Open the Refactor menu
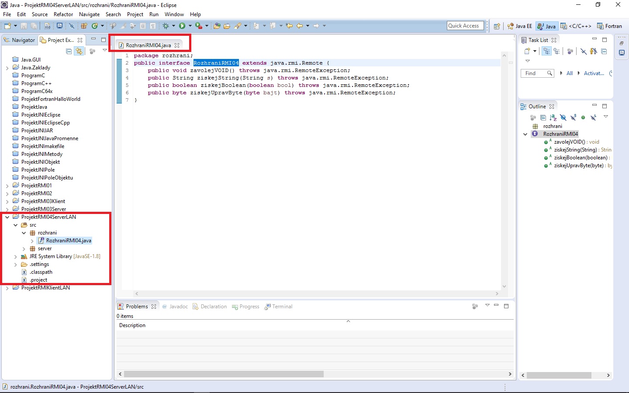The height and width of the screenshot is (393, 629). point(63,14)
